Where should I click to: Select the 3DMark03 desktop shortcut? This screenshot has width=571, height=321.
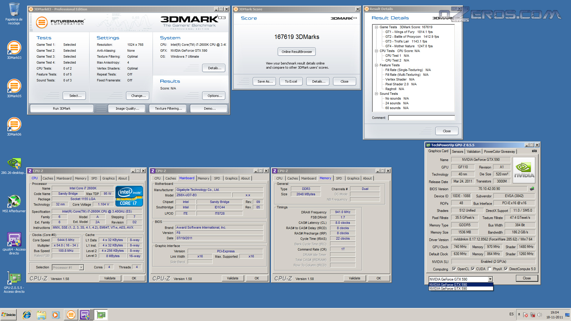coord(14,50)
